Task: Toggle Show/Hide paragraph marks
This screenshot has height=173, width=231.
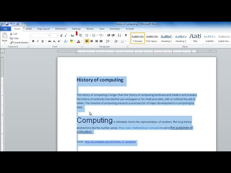Action: tap(126, 35)
